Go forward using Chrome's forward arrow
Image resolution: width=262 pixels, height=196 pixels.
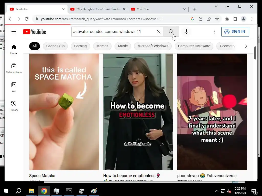(18, 19)
